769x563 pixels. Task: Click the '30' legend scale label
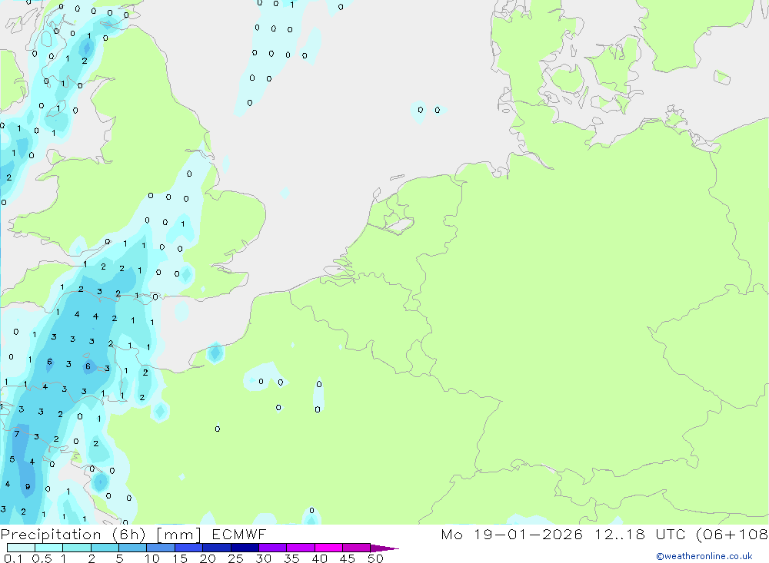263,558
